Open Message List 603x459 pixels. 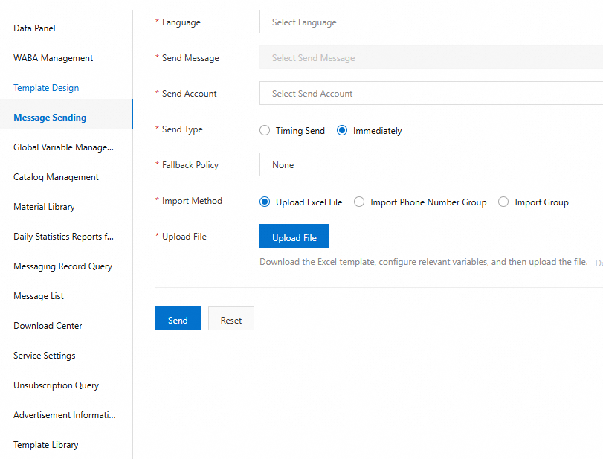(39, 296)
